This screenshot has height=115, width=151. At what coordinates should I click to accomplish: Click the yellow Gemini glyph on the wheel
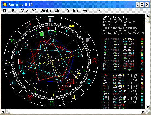[74, 97]
